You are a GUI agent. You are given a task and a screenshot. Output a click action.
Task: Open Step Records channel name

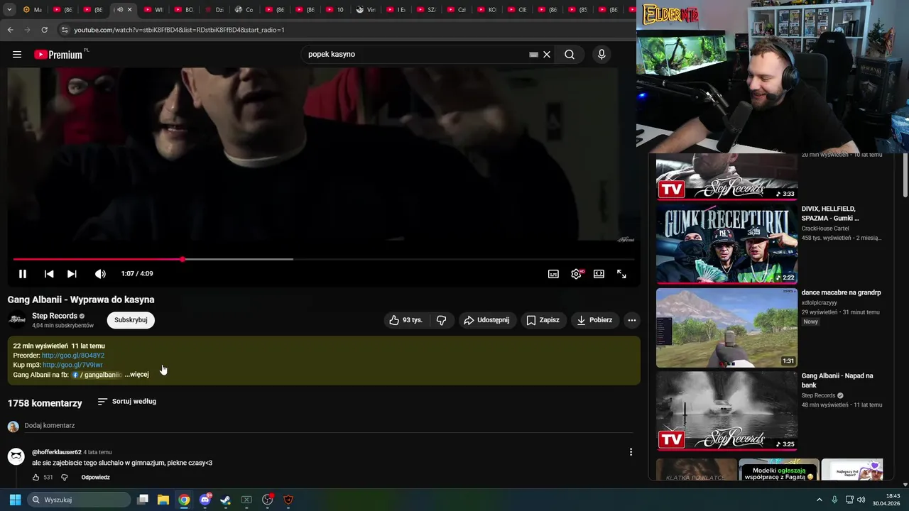click(x=55, y=316)
